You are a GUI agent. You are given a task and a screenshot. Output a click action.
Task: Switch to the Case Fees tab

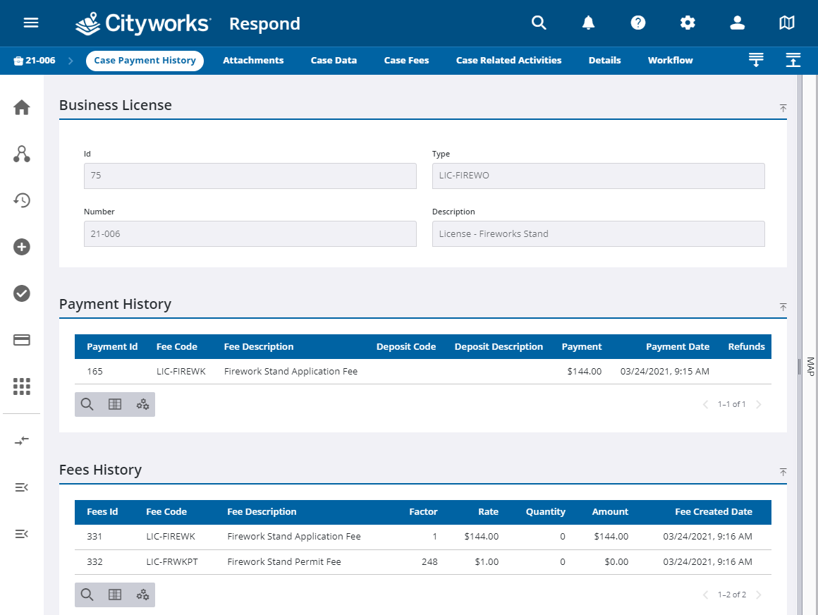coord(406,61)
